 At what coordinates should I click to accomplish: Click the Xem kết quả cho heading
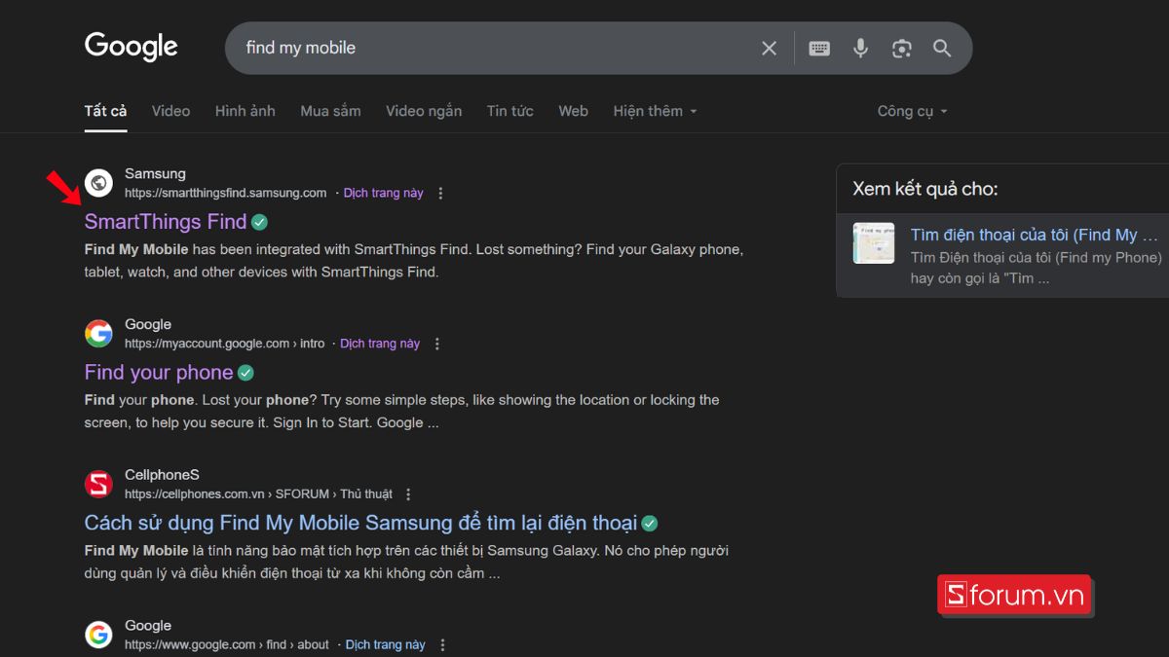click(925, 189)
